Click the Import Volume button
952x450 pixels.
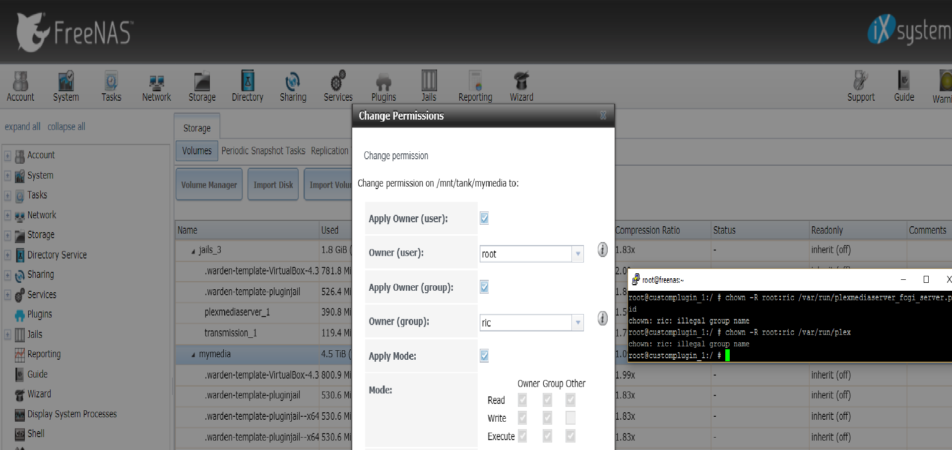pyautogui.click(x=328, y=185)
